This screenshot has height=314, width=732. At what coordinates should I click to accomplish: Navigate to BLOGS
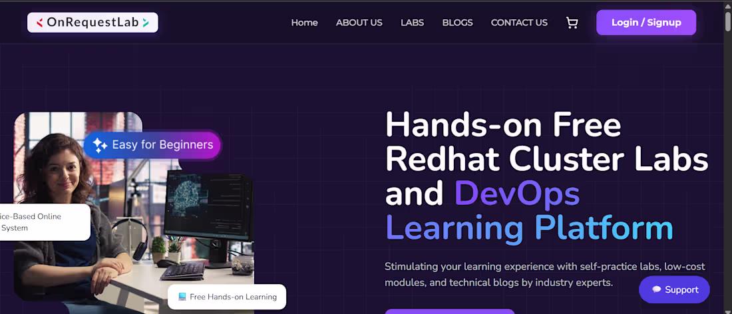(458, 23)
